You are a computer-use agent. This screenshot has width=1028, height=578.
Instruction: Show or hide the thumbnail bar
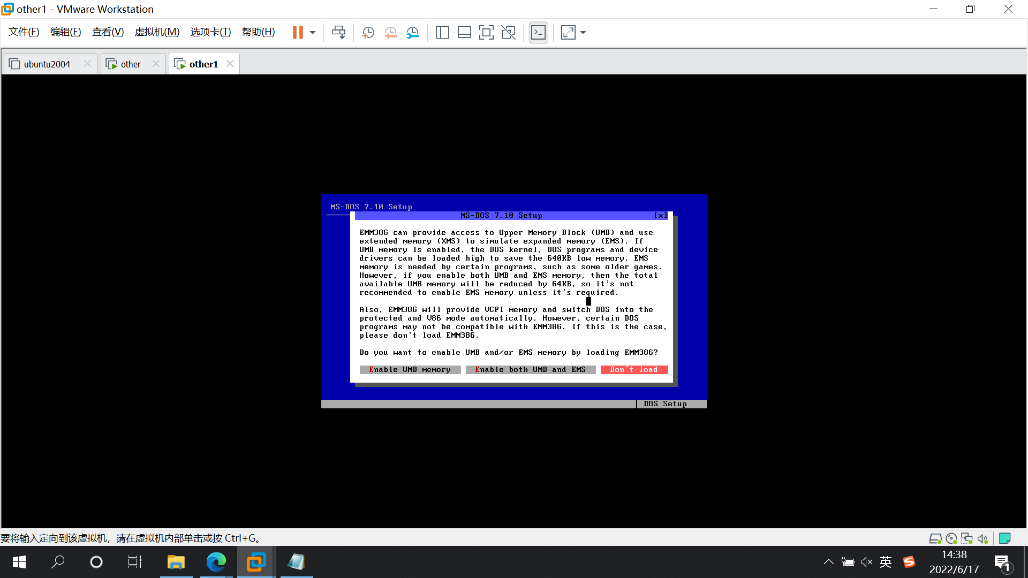464,32
